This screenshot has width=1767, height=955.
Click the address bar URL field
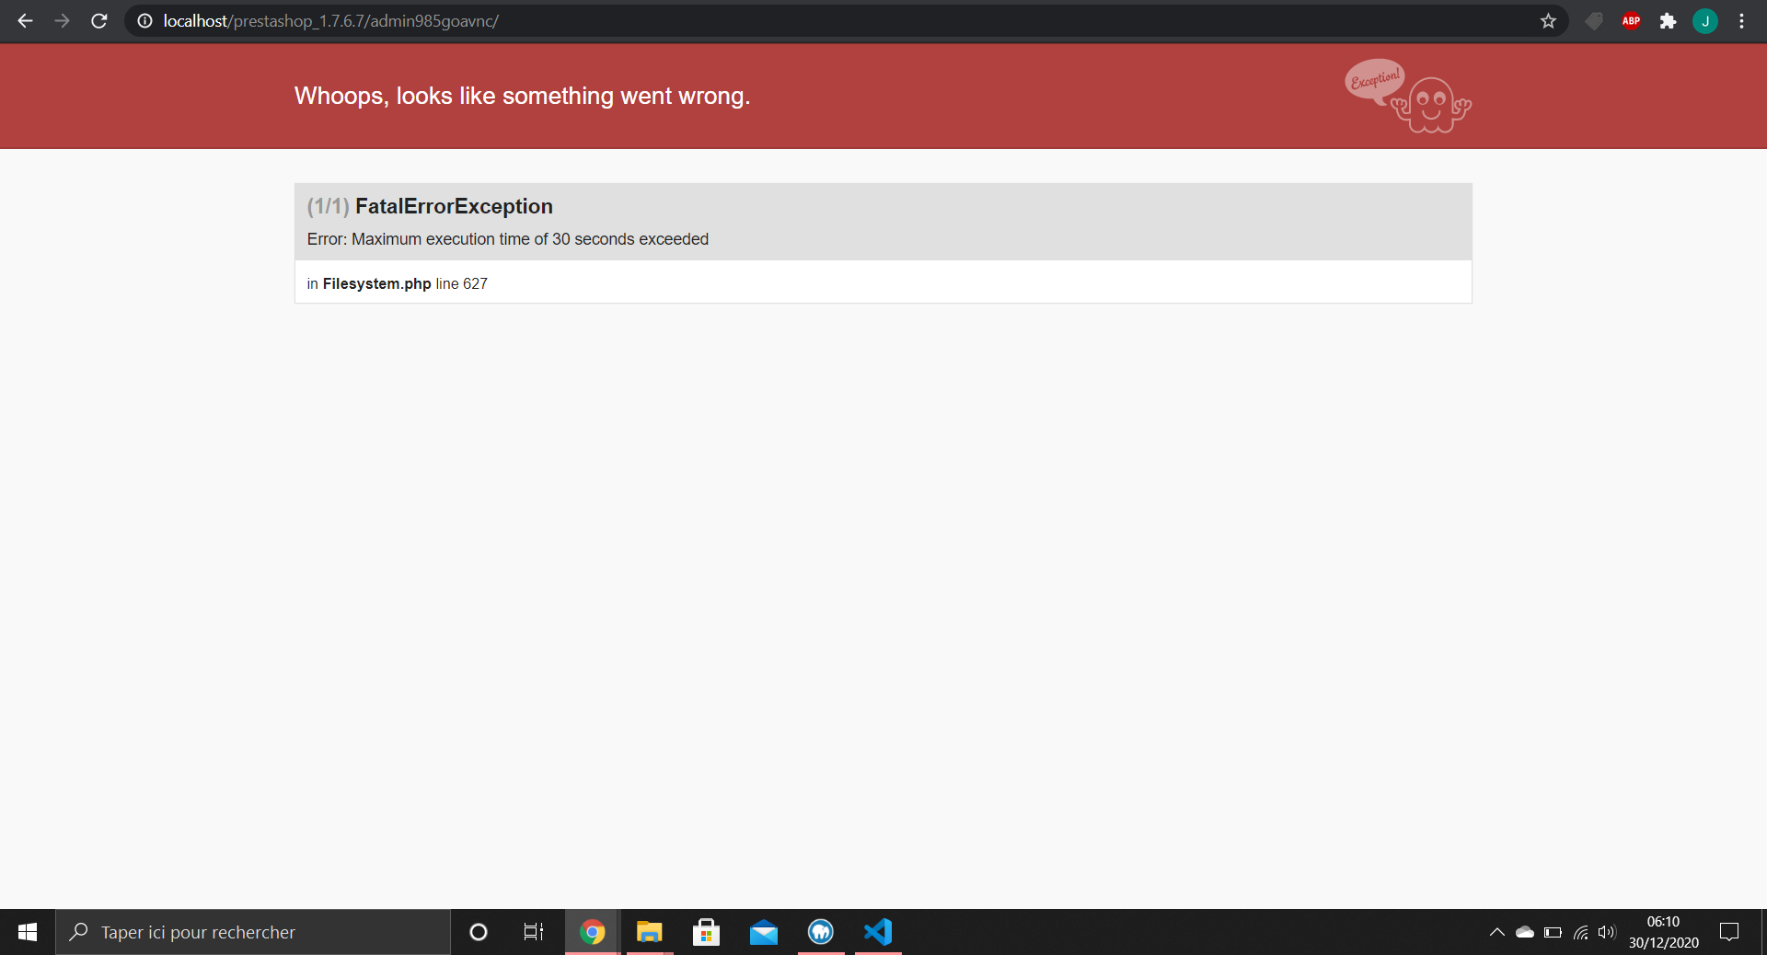(x=828, y=20)
